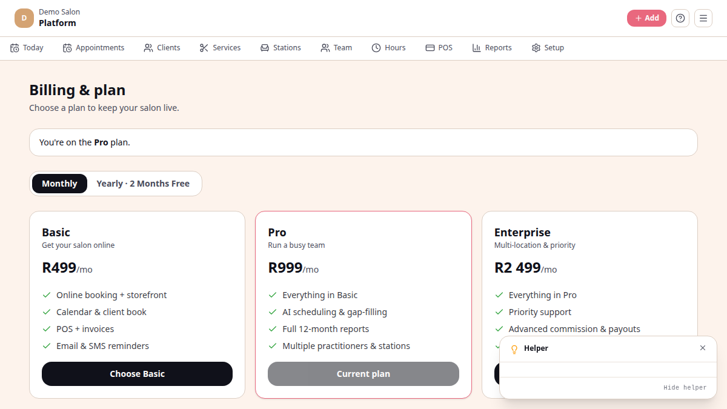Click the R999/mo price

[293, 268]
